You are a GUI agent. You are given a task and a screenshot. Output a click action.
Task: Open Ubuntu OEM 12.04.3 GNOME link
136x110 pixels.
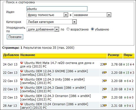(54, 73)
